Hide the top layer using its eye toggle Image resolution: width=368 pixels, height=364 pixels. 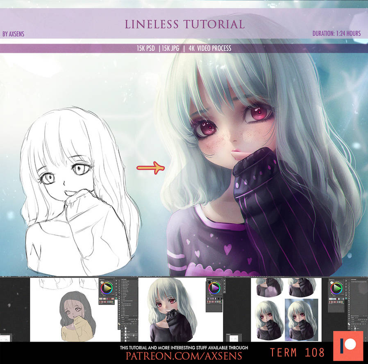[122, 328]
